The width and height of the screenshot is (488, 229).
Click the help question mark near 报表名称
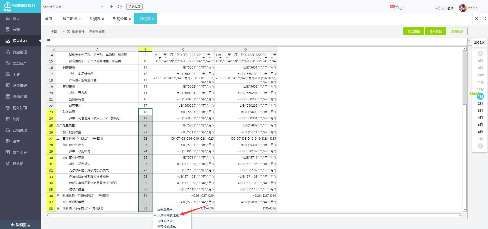[x=68, y=31]
